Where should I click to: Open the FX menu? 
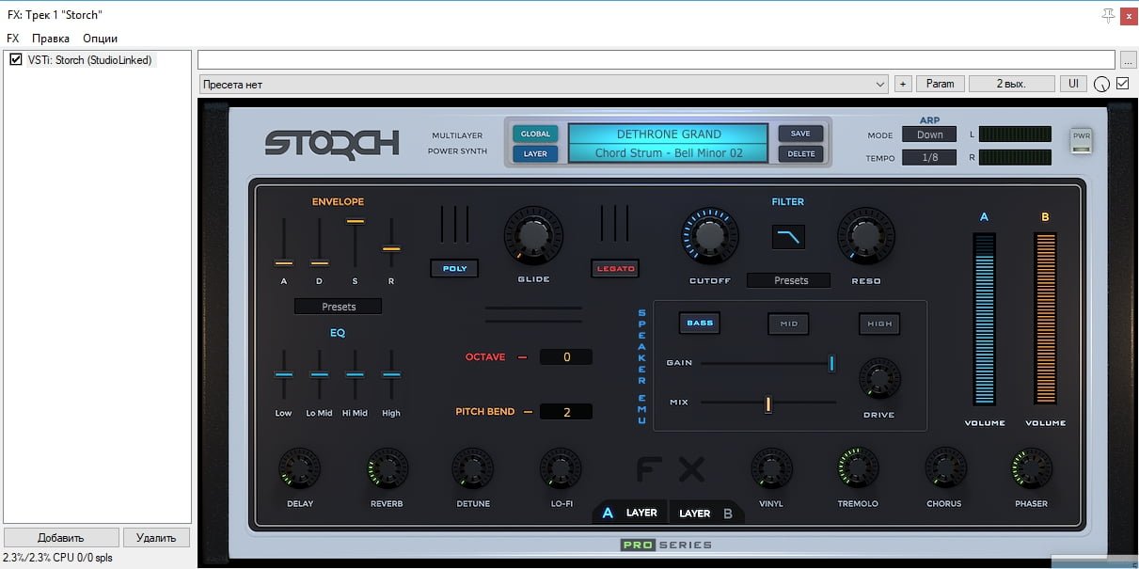coord(13,39)
